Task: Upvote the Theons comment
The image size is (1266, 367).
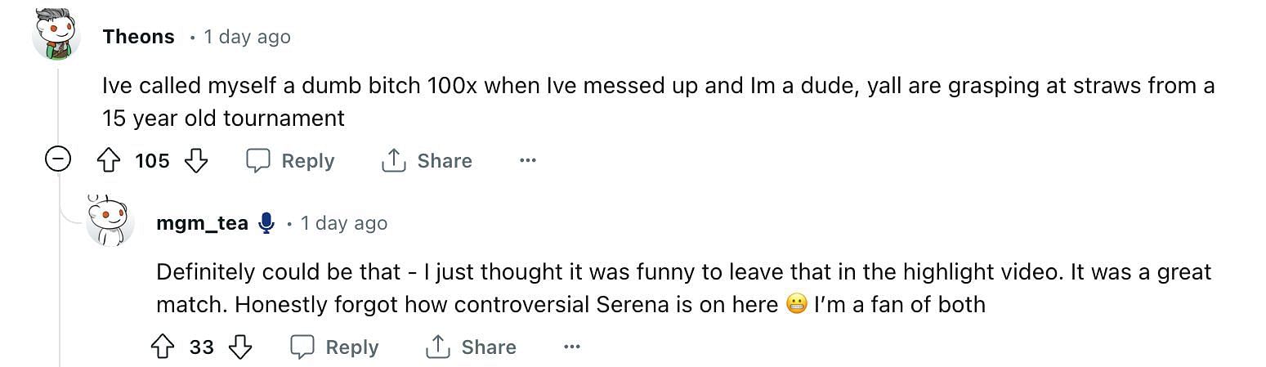Action: [109, 161]
